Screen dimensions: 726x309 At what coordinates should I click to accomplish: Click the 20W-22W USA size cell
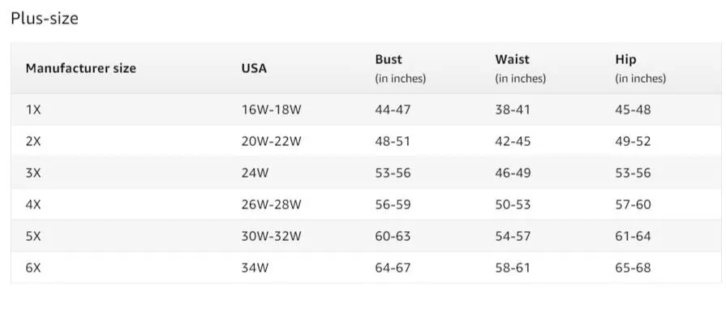[x=271, y=141]
